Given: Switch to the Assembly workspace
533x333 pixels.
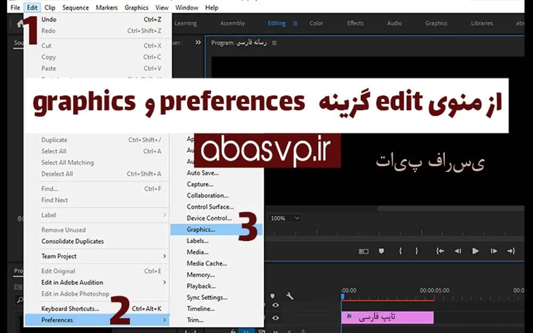Looking at the screenshot, I should (232, 23).
